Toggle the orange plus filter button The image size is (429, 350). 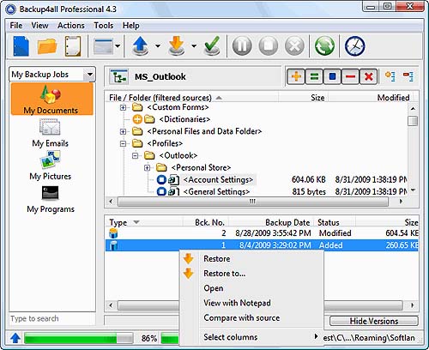[x=296, y=76]
